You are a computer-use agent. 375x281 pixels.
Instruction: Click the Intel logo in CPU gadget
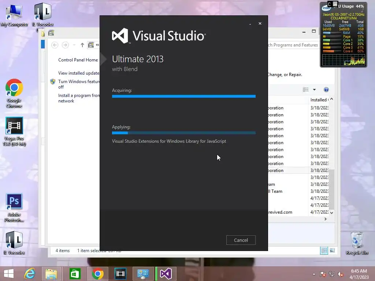(x=326, y=8)
